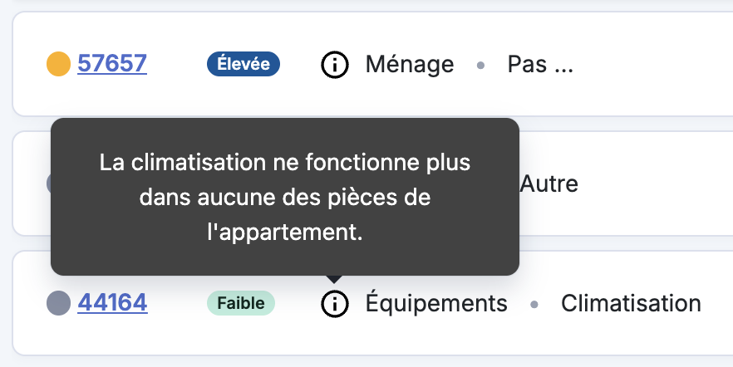Screen dimensions: 733x367
Task: Click the orange status dot of ticket 57657
Action: coord(58,64)
